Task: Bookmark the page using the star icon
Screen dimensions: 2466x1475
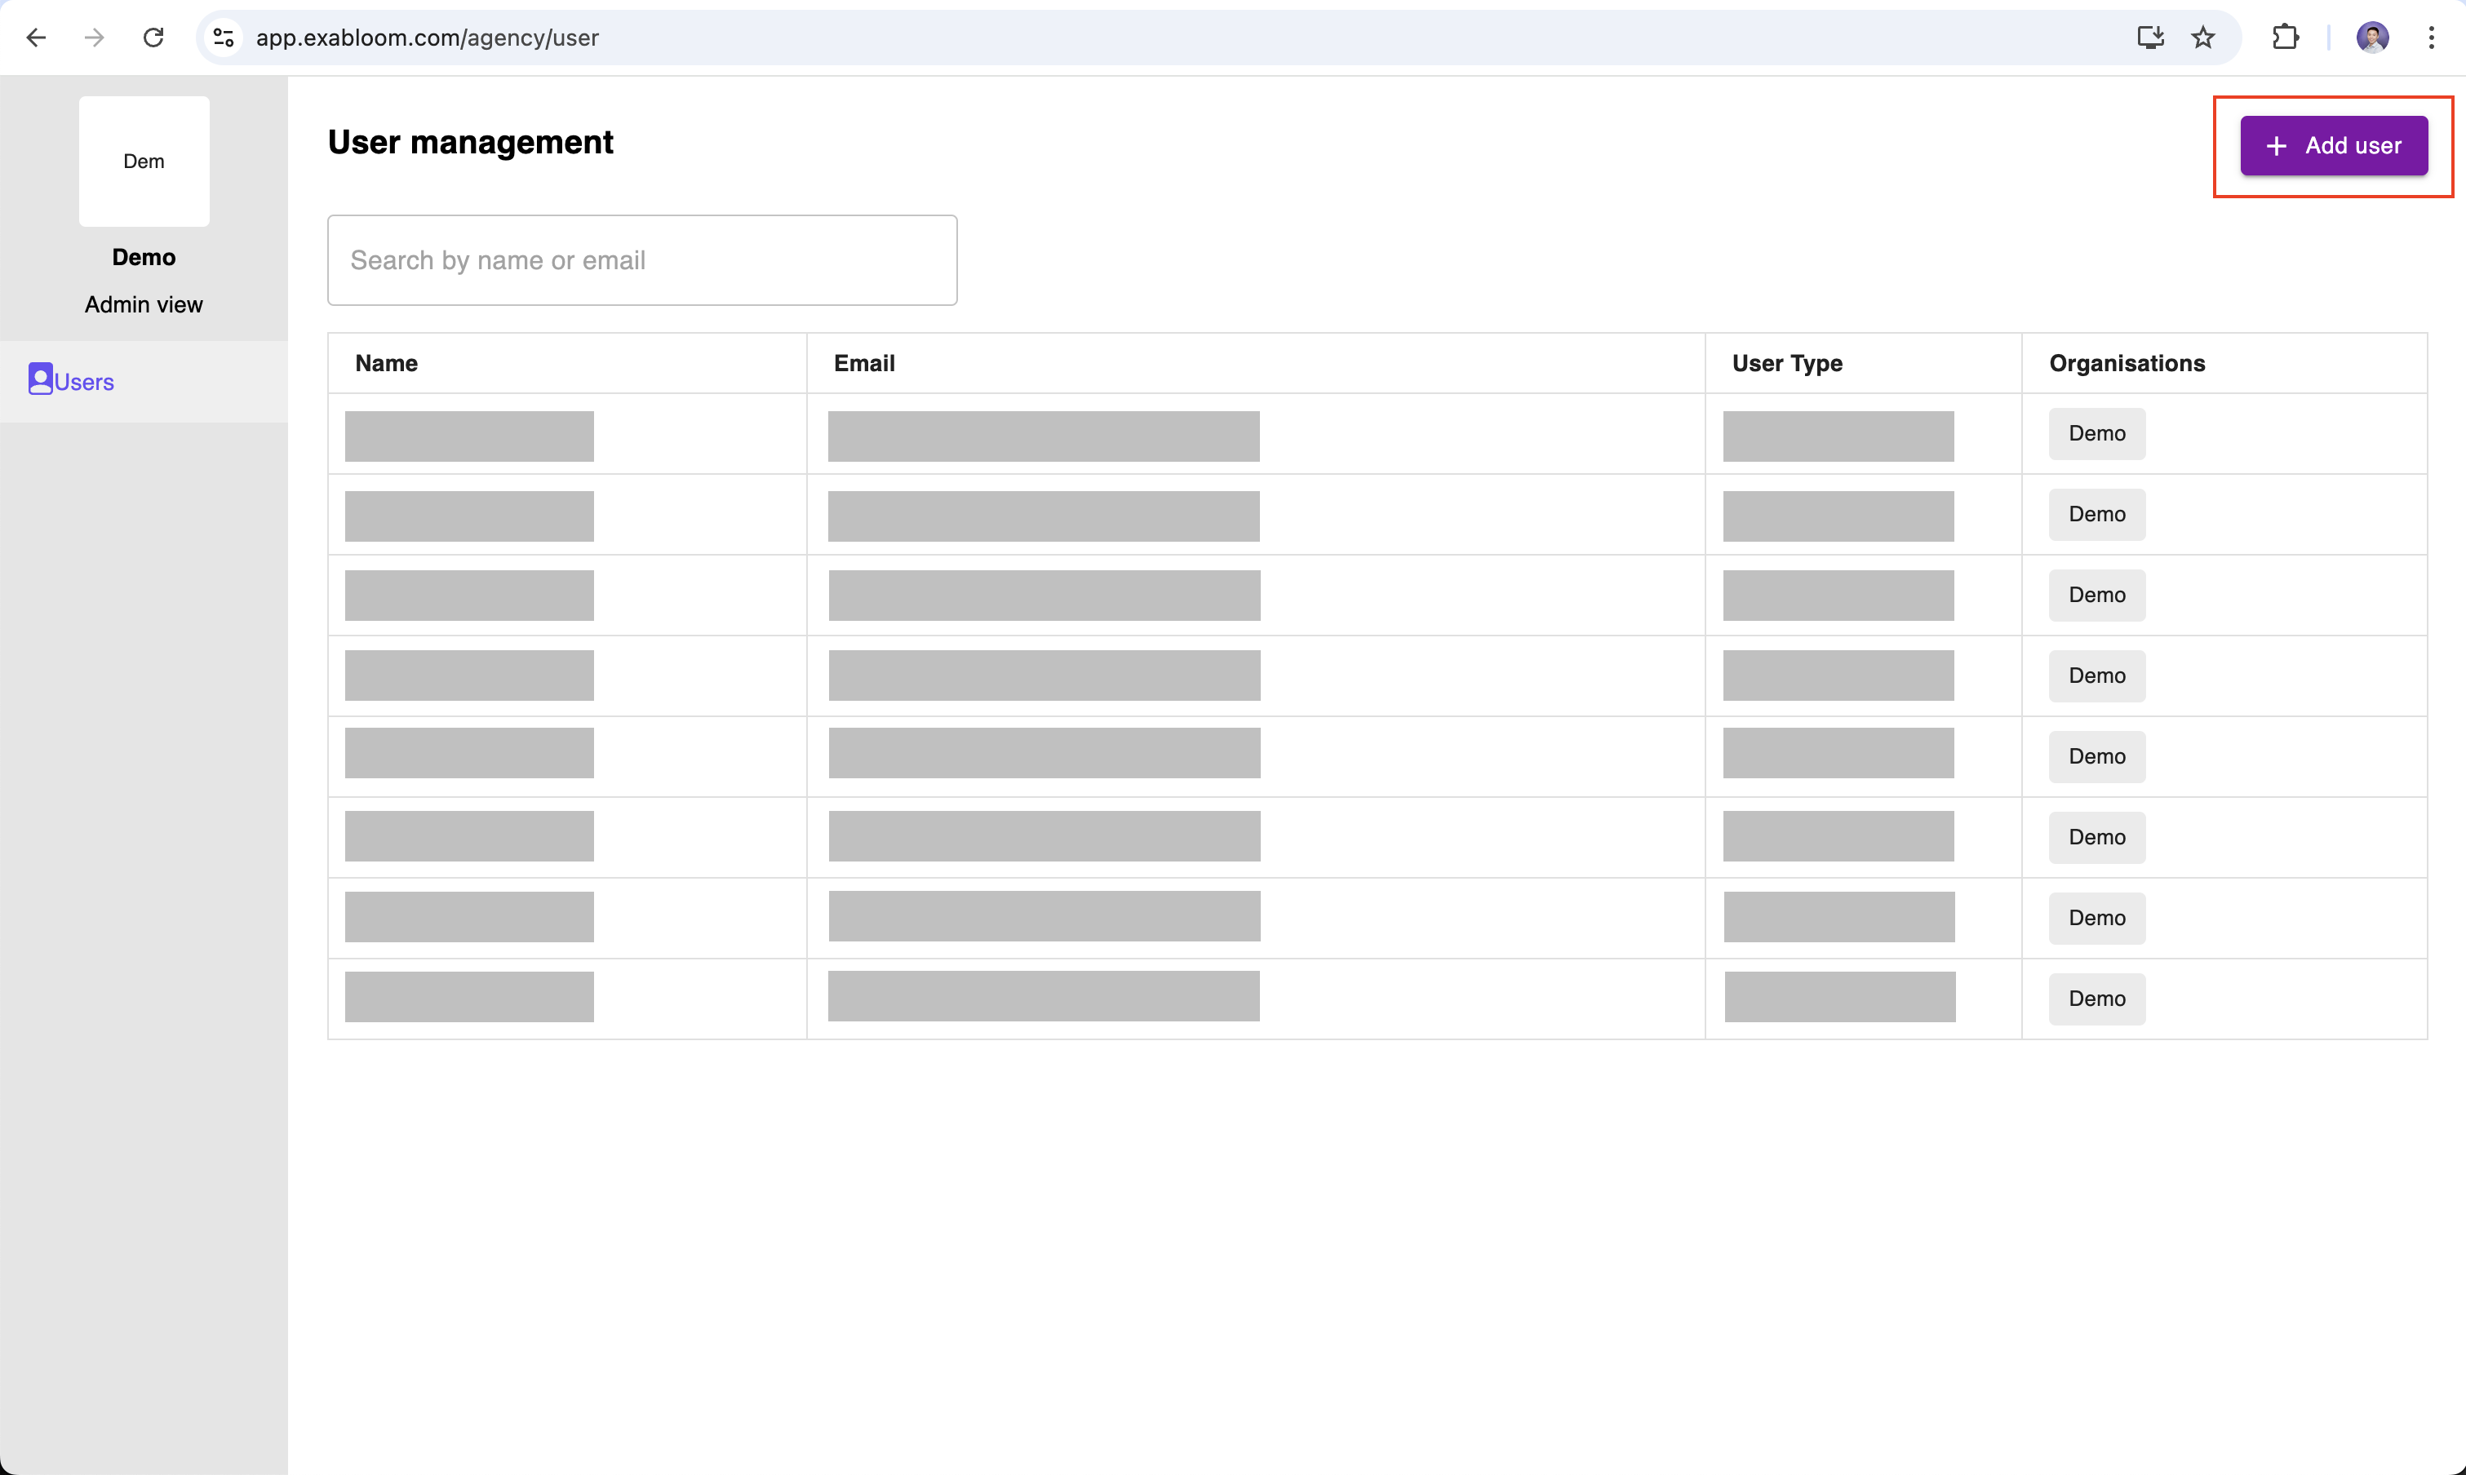Action: click(2202, 37)
